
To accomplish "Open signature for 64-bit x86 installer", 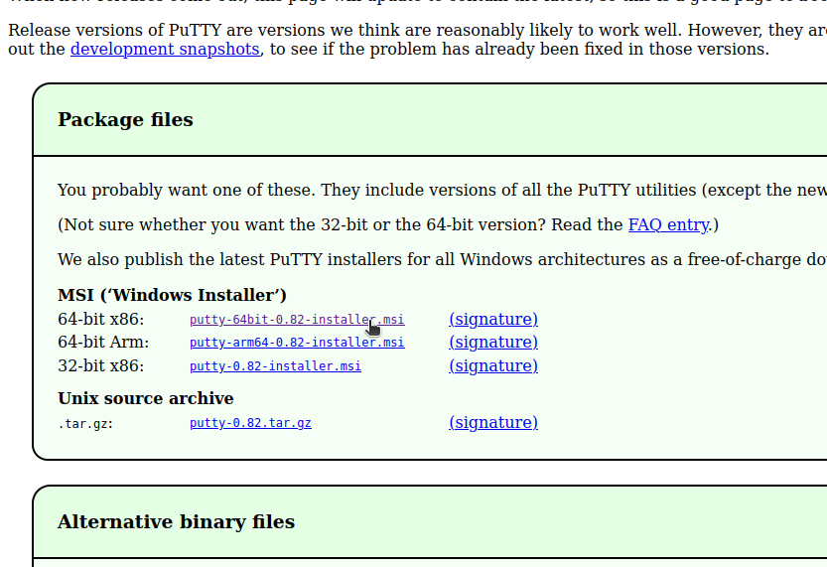I will (493, 319).
